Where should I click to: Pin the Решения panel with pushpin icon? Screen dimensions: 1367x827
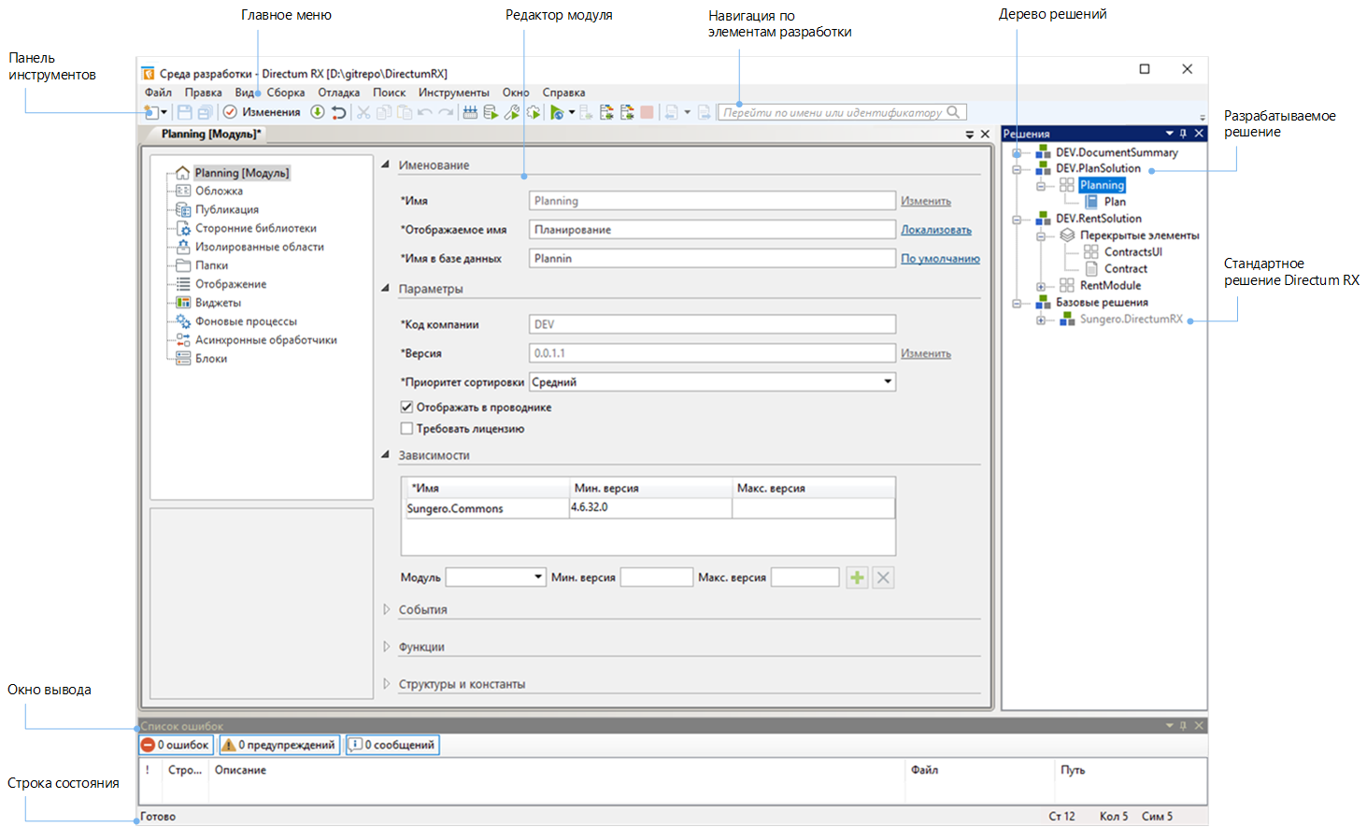[1183, 134]
